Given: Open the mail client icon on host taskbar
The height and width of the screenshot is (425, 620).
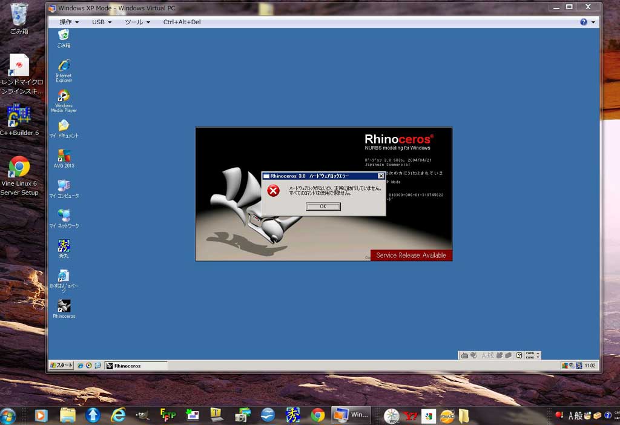Looking at the screenshot, I should tap(193, 415).
